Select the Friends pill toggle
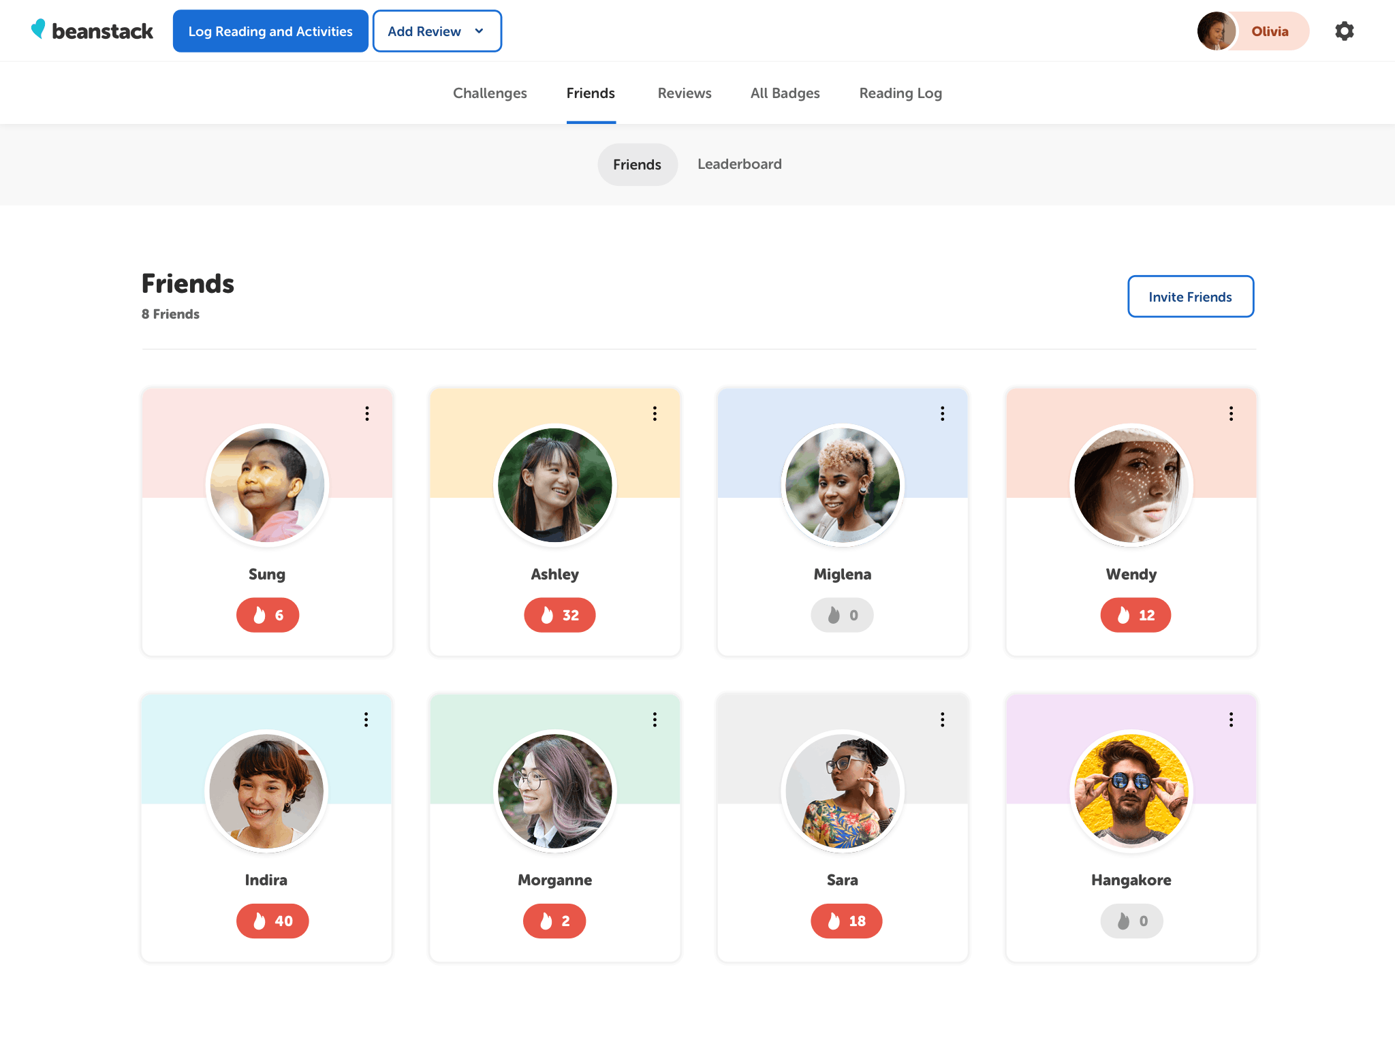This screenshot has width=1395, height=1046. click(637, 164)
